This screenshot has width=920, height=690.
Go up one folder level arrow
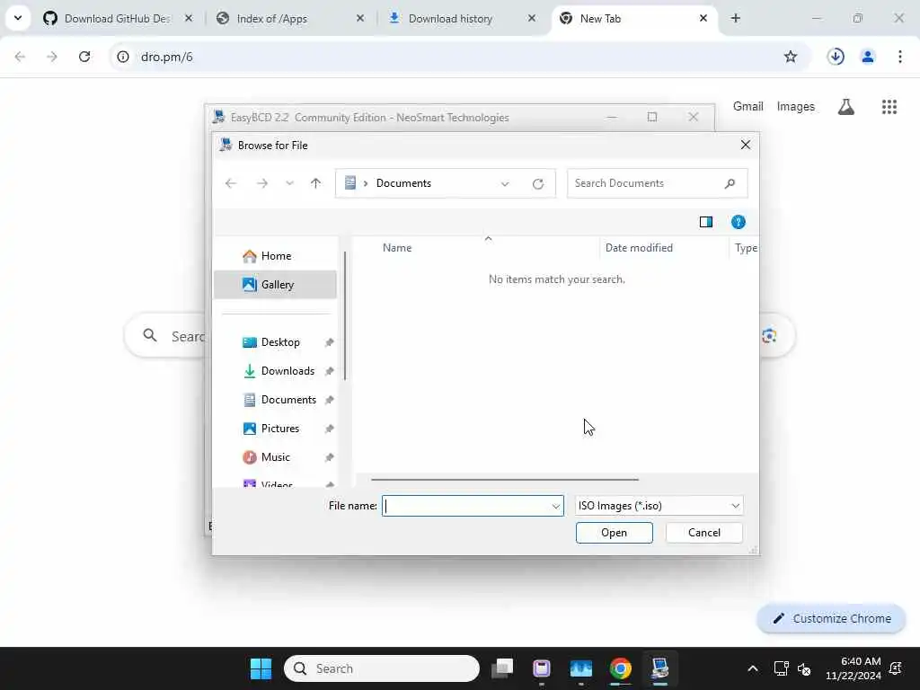[x=315, y=183]
